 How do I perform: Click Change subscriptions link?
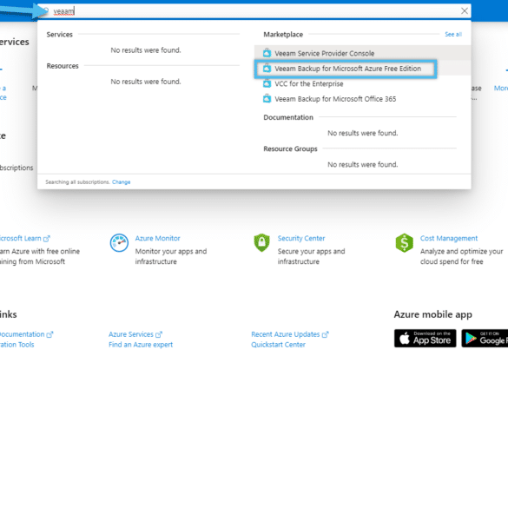tap(122, 182)
